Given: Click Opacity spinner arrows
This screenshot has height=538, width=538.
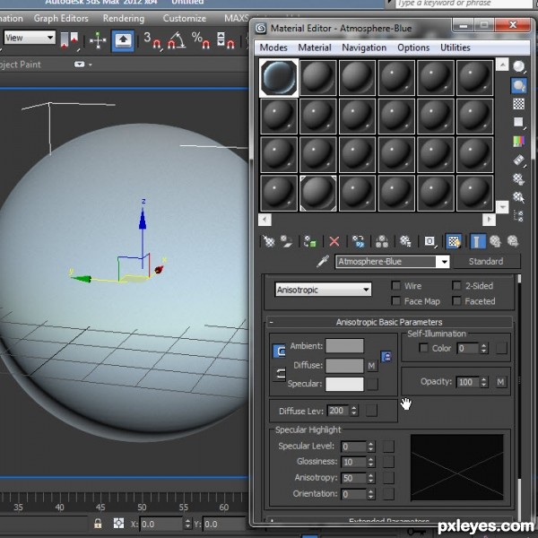Looking at the screenshot, I should coord(484,382).
